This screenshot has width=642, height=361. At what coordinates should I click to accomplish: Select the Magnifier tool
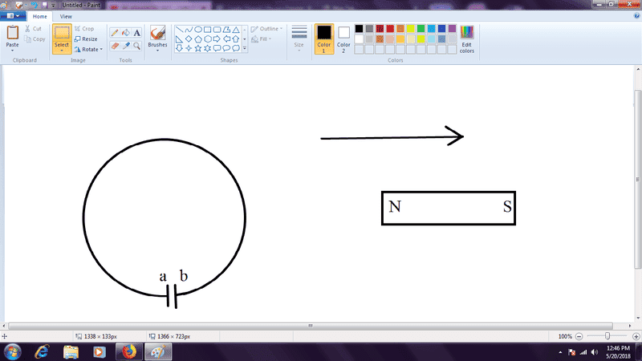[137, 46]
